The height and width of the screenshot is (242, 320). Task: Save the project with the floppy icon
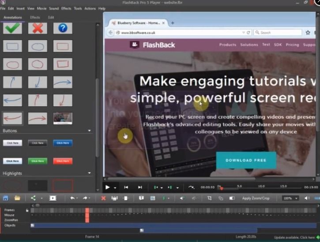(x=5, y=198)
